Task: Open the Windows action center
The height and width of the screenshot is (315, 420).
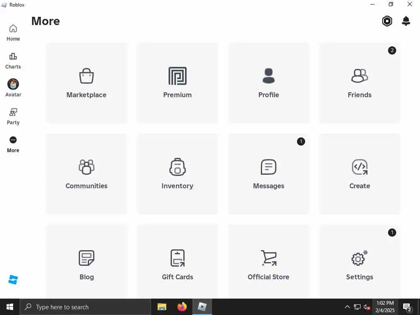Action: [407, 307]
